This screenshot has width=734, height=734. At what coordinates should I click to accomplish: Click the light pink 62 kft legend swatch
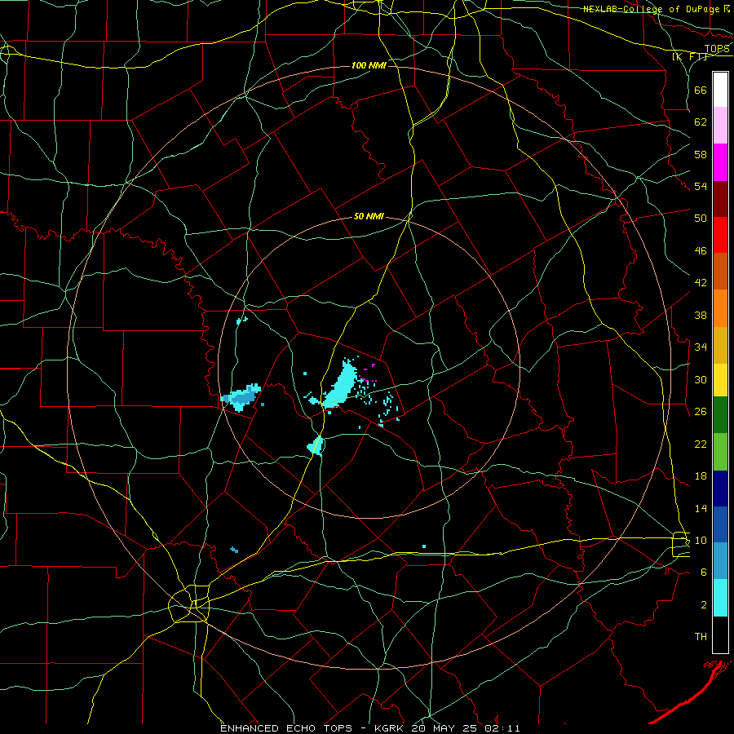(x=720, y=125)
